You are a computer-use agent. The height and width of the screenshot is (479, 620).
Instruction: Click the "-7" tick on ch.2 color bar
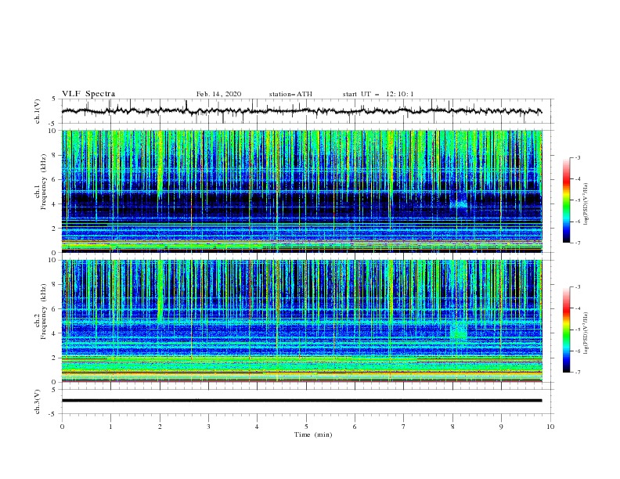click(x=578, y=373)
